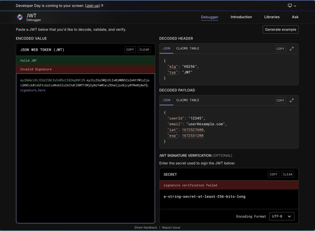Copy the secret value

(x=273, y=174)
